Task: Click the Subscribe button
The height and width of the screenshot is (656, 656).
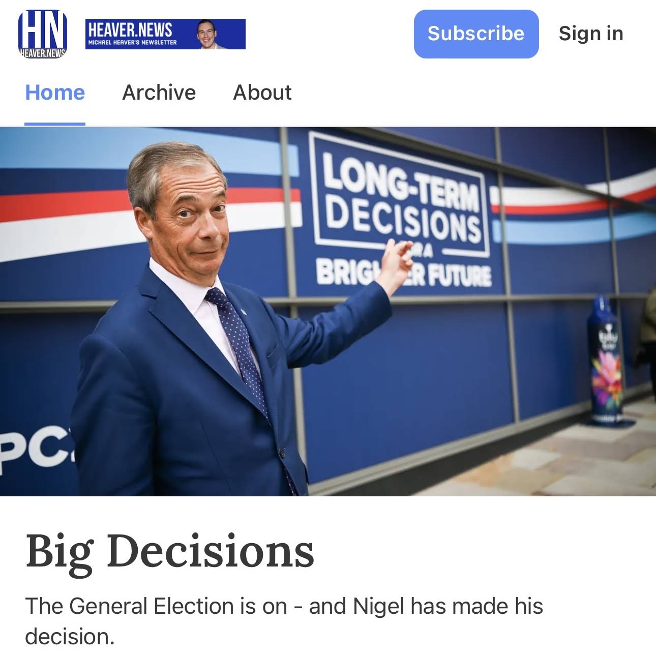Action: click(476, 34)
